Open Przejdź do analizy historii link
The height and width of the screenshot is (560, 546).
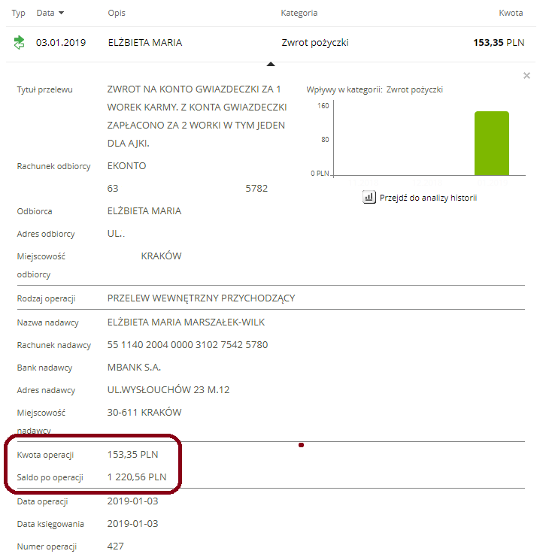coord(428,198)
